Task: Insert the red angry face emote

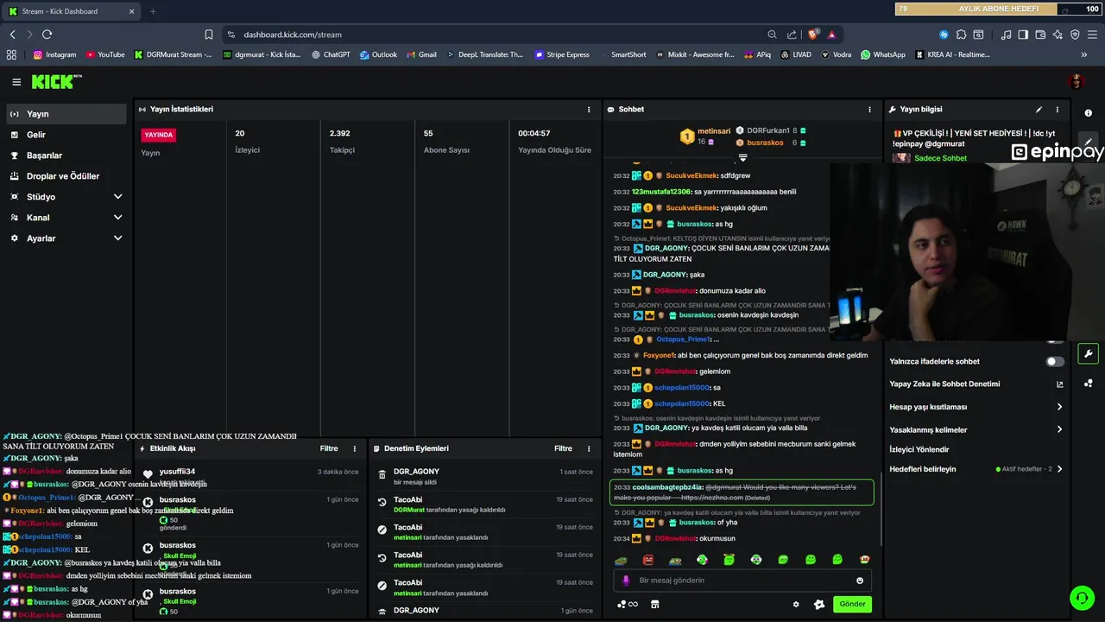Action: [648, 560]
